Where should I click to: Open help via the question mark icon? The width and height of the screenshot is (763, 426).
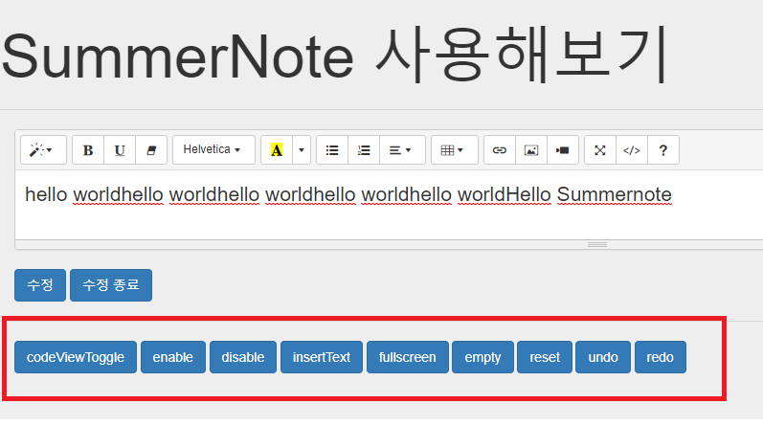coord(662,150)
